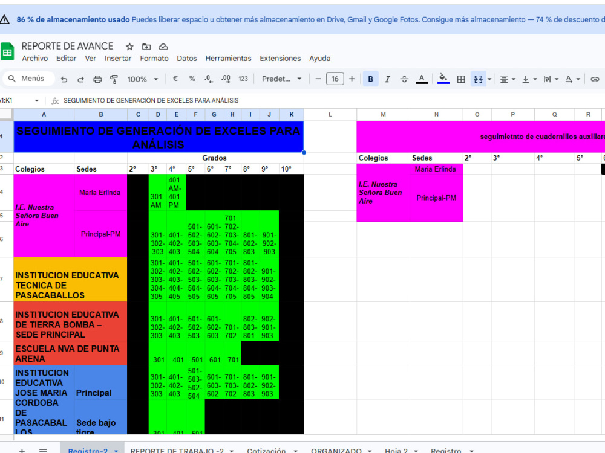Open borders tool
605x453 pixels.
pos(461,79)
